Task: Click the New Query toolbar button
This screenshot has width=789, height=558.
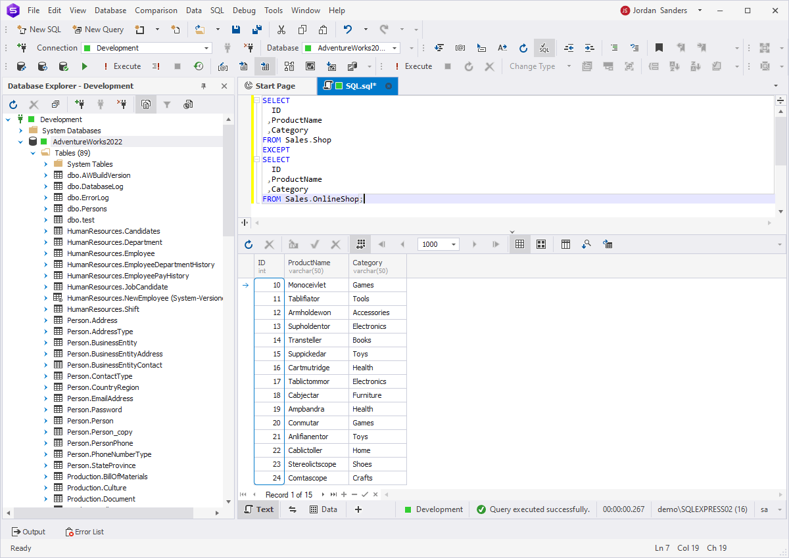Action: [x=98, y=29]
